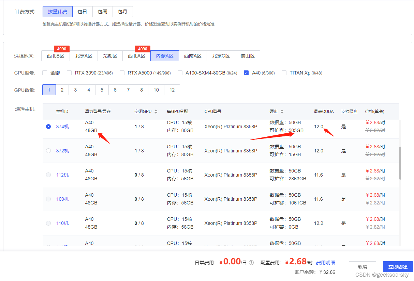Switch billing mode to 包月
This screenshot has width=414, height=281.
(x=122, y=12)
